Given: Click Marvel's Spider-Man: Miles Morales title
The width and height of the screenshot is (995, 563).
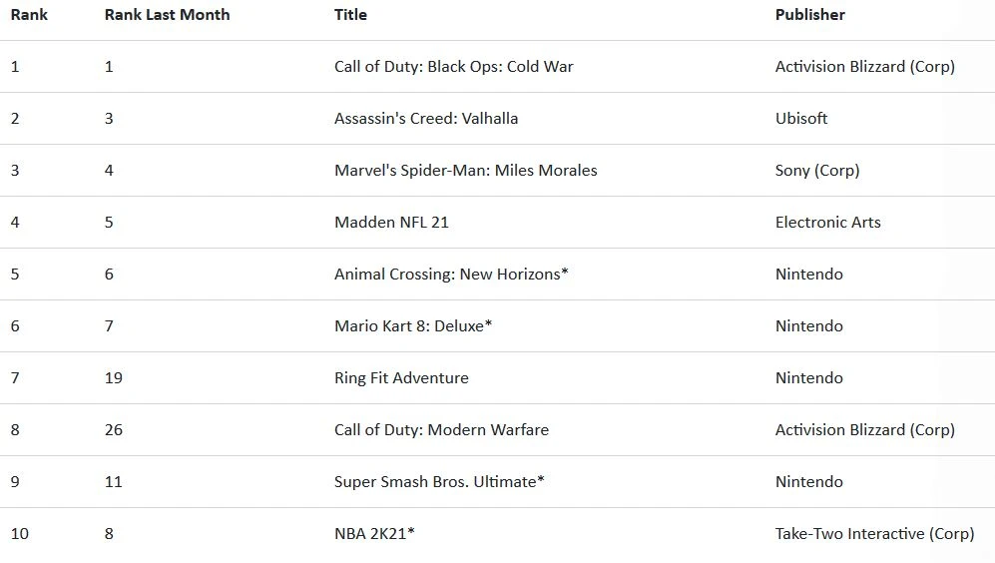Looking at the screenshot, I should [x=465, y=171].
